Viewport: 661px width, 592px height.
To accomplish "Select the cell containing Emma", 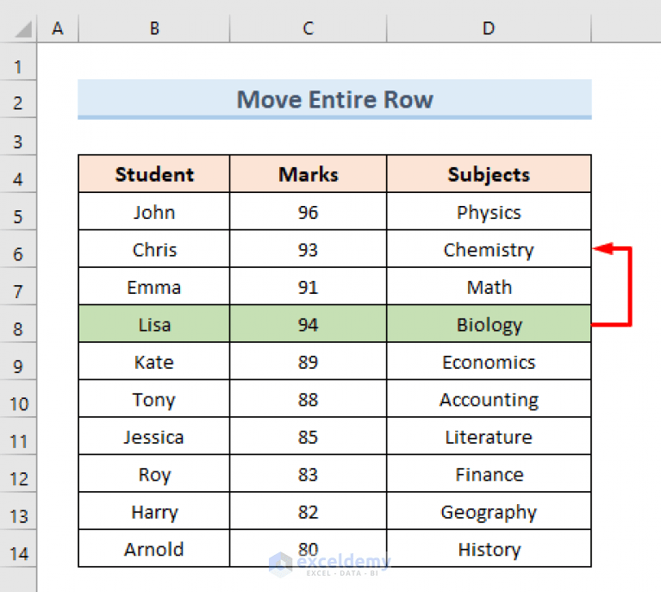I will coord(154,287).
